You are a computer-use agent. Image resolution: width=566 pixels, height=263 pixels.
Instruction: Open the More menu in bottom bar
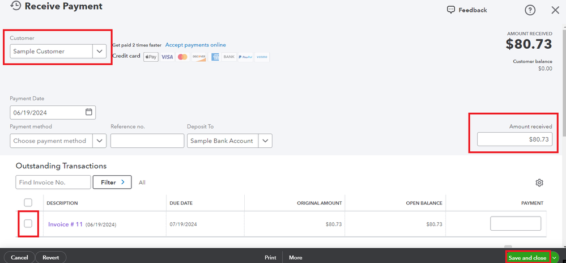point(296,257)
